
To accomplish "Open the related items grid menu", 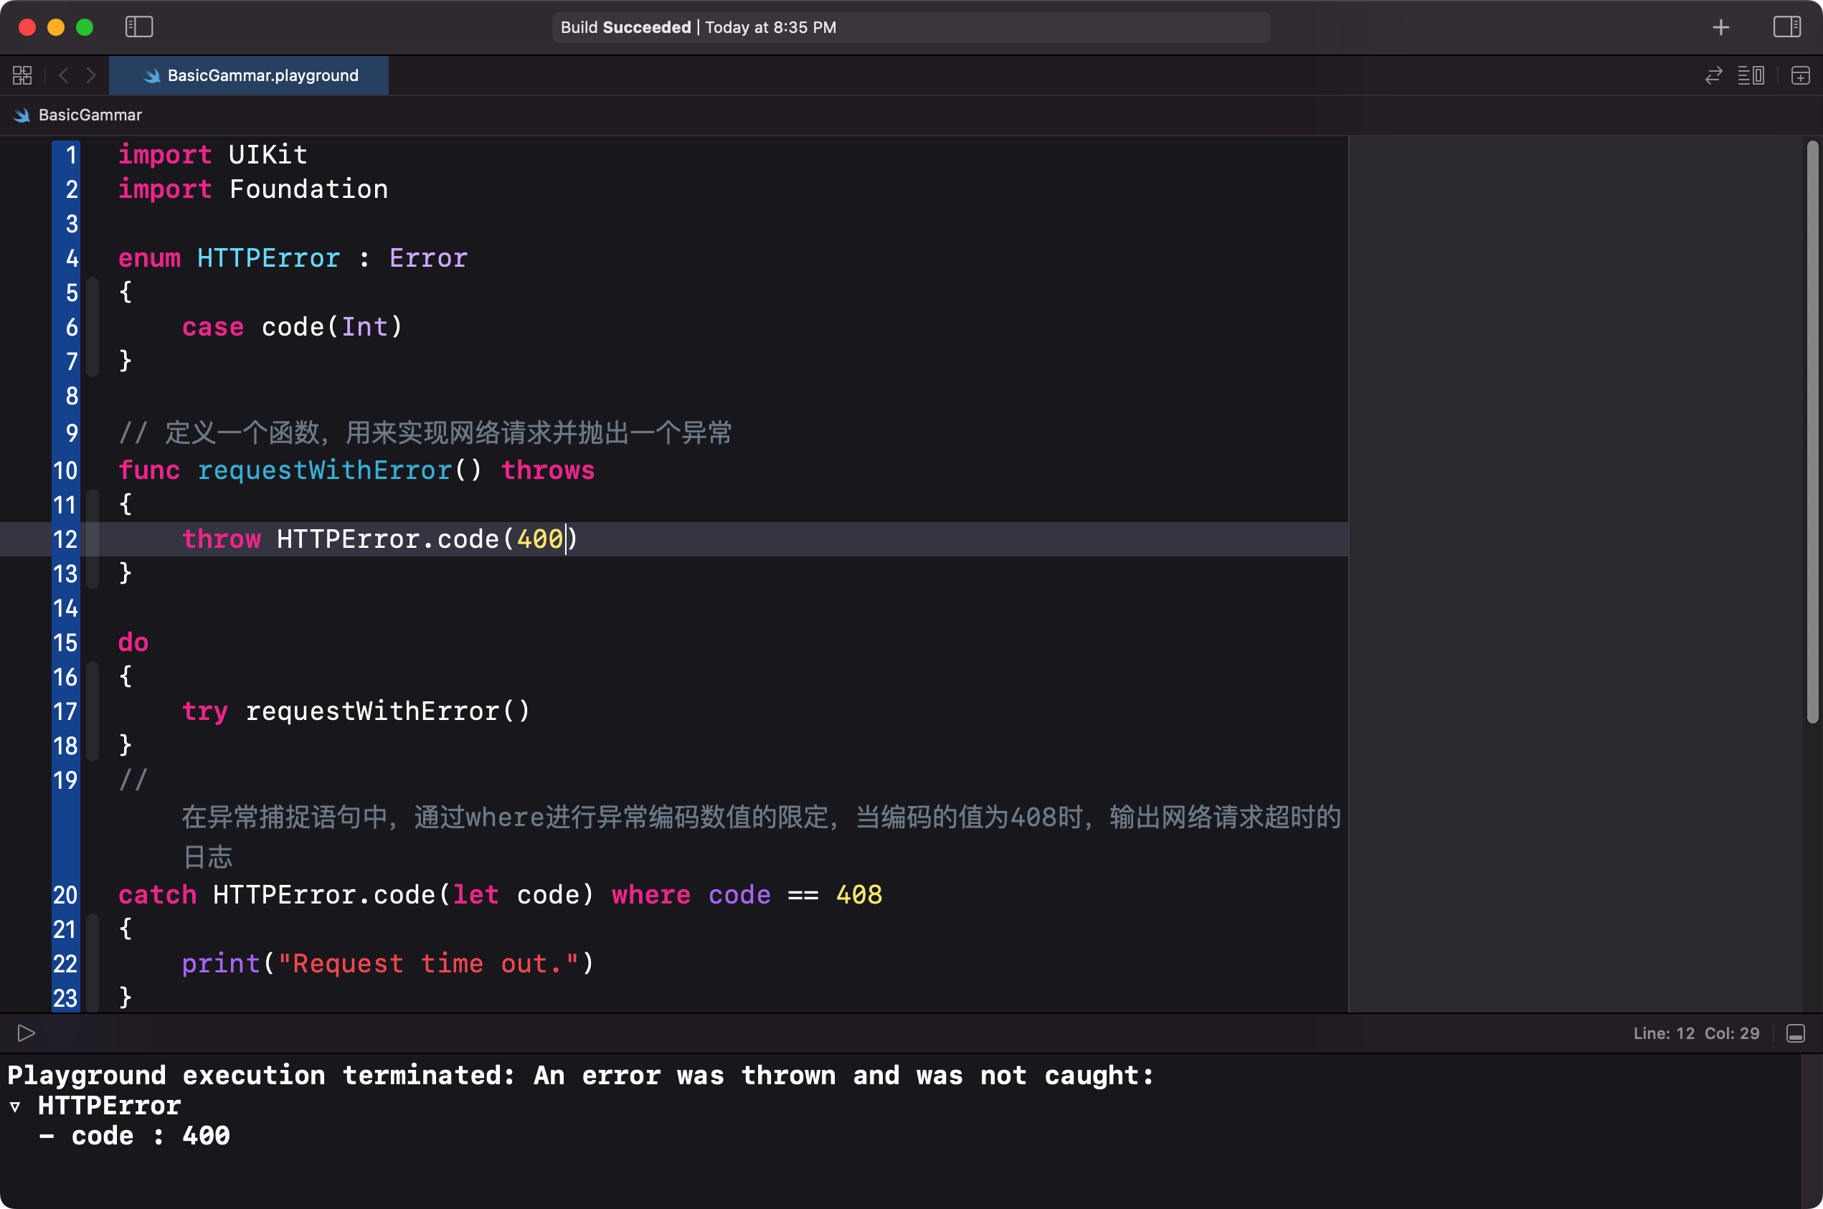I will [x=22, y=75].
